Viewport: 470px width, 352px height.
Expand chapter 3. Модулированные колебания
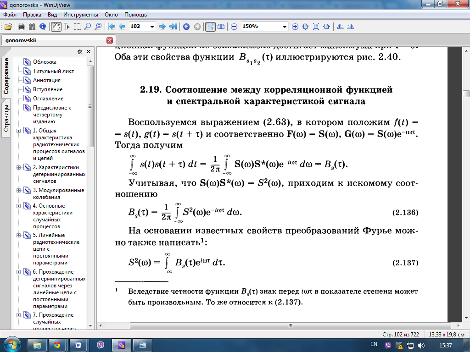point(18,190)
